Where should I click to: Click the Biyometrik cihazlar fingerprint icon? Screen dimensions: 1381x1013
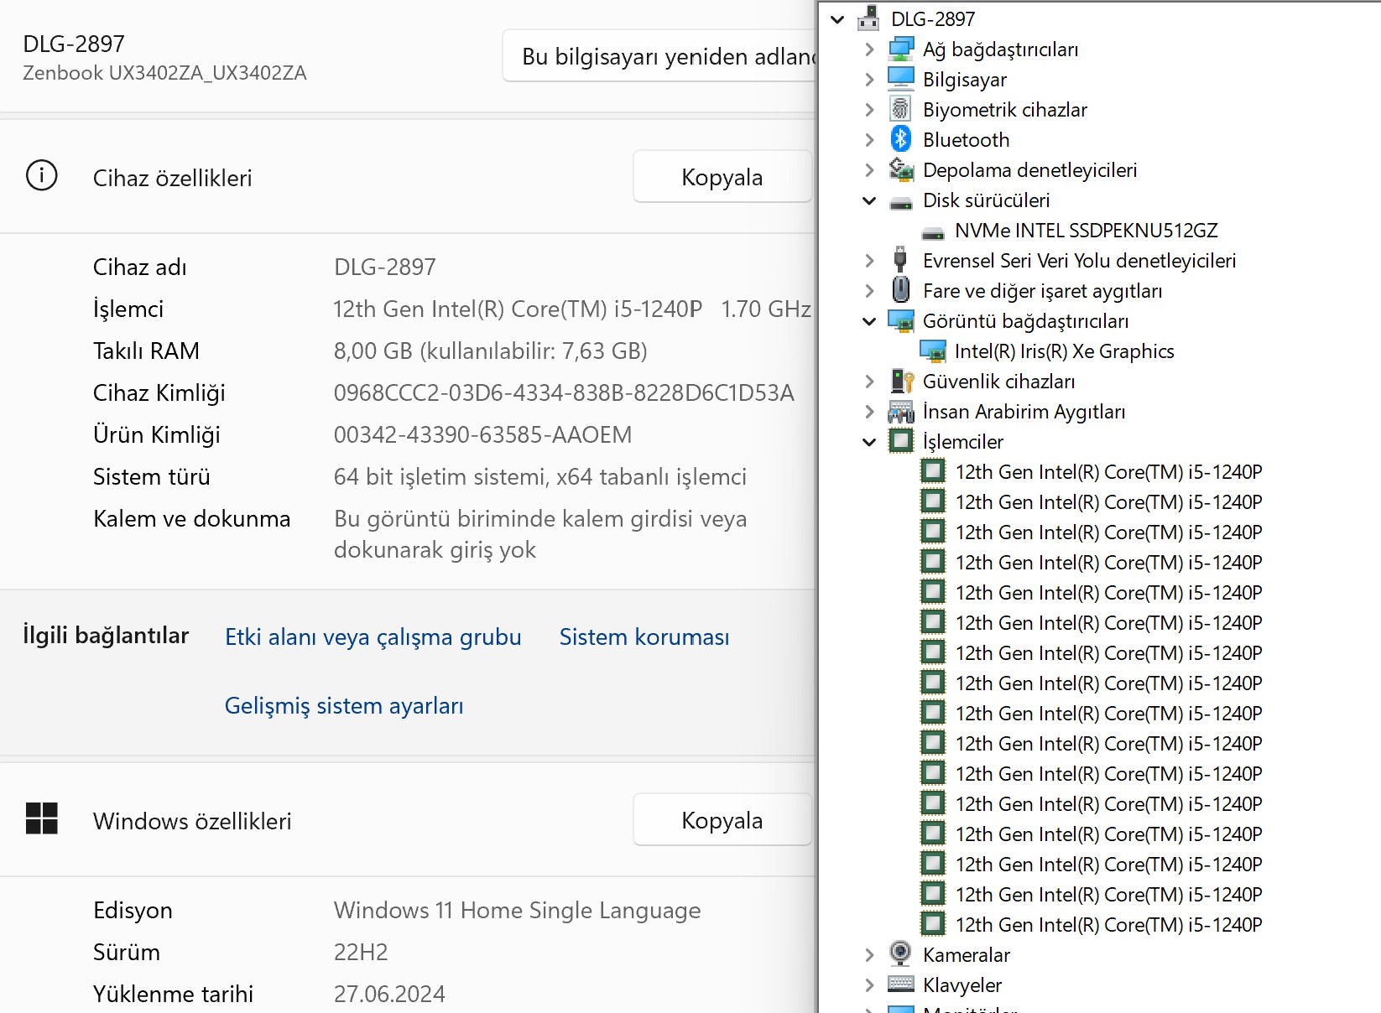click(900, 109)
